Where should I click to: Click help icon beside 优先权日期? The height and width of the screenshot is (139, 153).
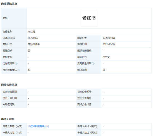(x=16, y=64)
